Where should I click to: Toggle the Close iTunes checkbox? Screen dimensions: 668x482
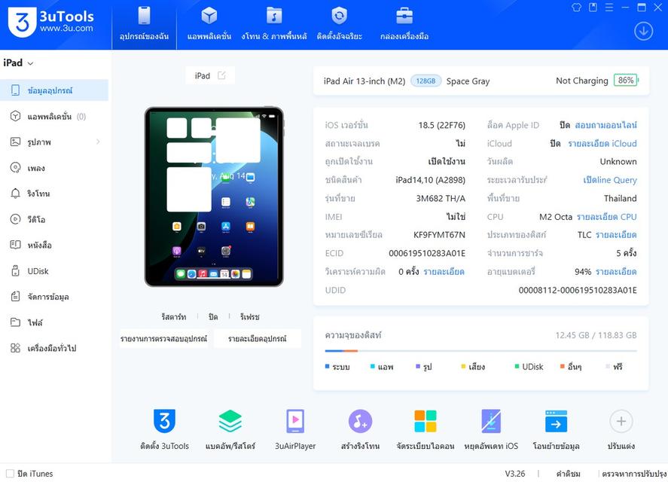pos(10,474)
